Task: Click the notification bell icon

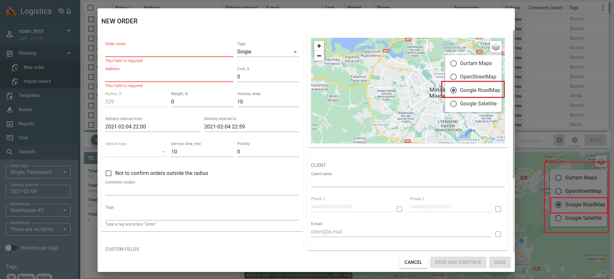Action: (69, 12)
